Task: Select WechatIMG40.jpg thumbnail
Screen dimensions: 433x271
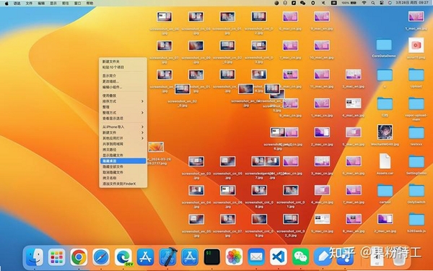Action: point(385,132)
